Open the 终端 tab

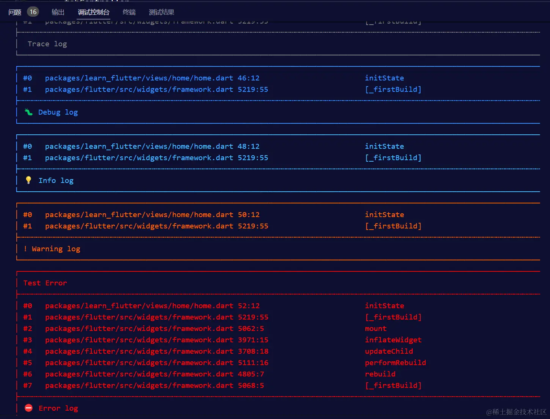click(x=129, y=12)
